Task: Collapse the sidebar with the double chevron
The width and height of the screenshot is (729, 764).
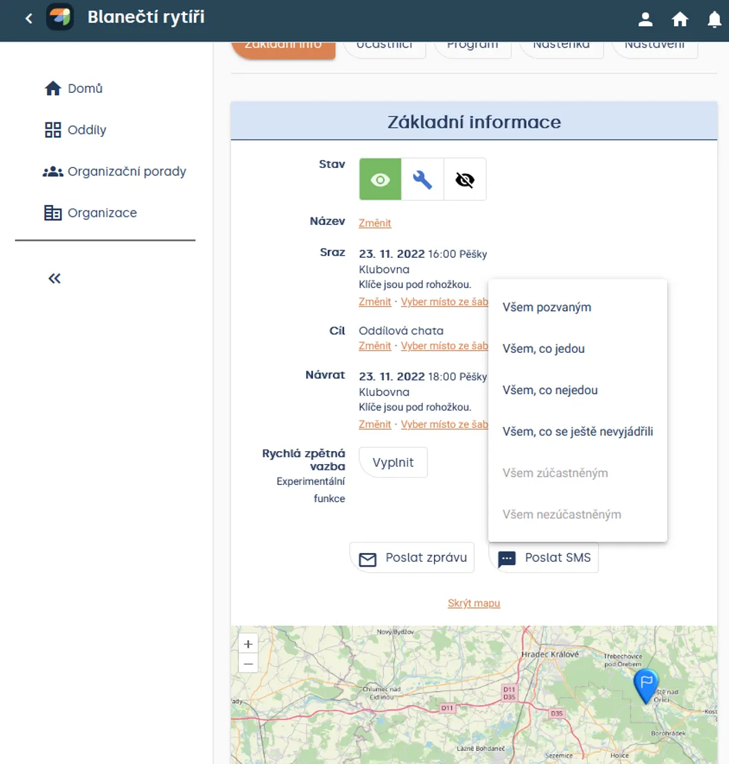Action: (54, 279)
